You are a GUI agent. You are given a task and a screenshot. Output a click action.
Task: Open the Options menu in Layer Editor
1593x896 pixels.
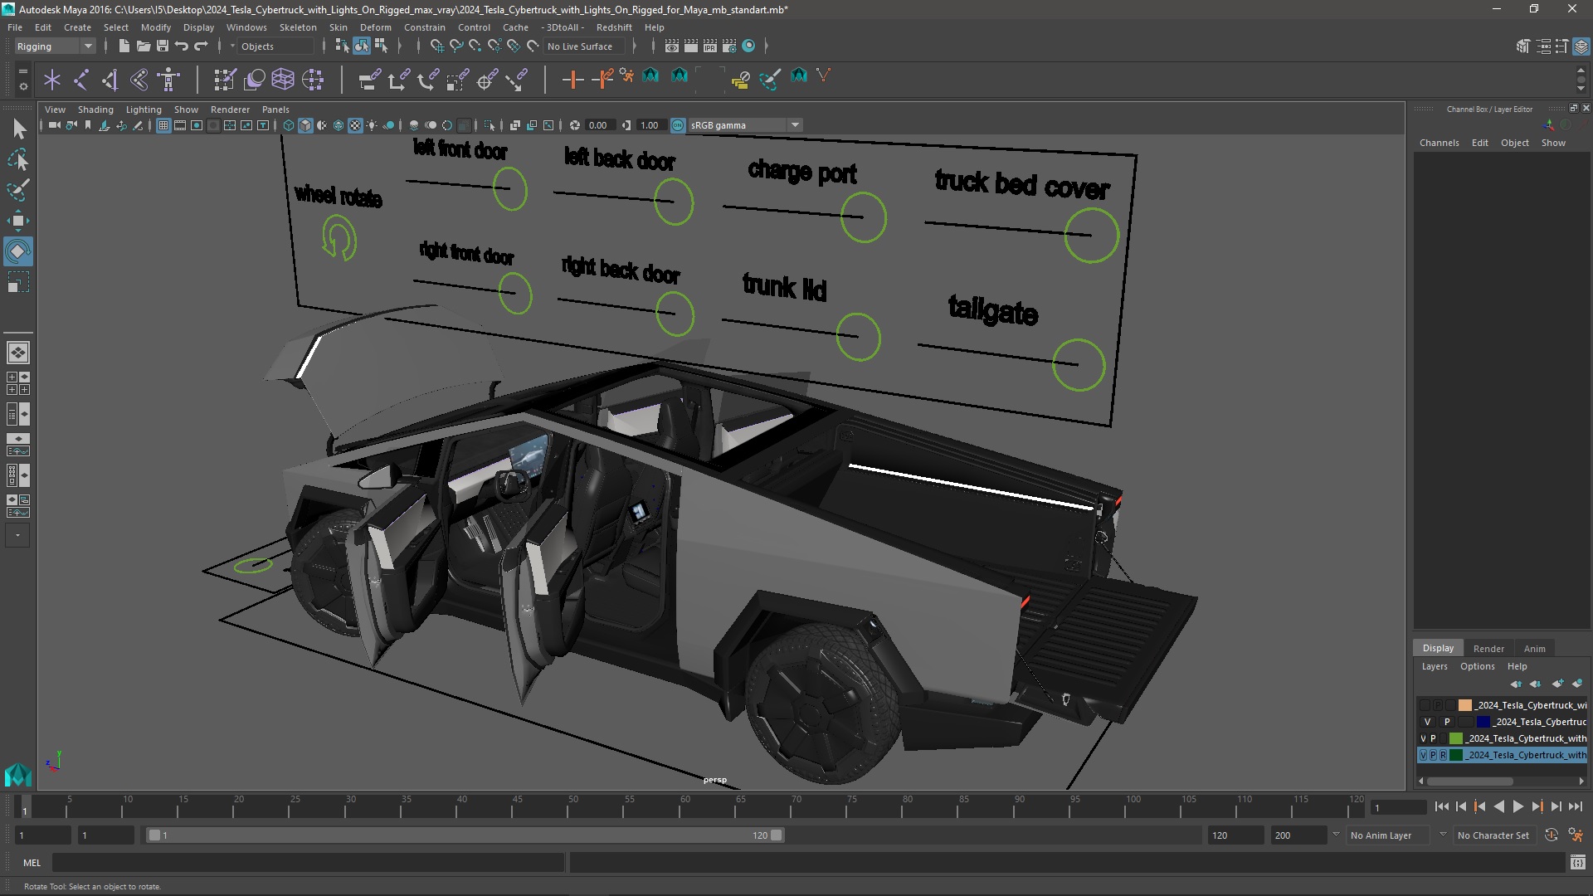(x=1477, y=666)
